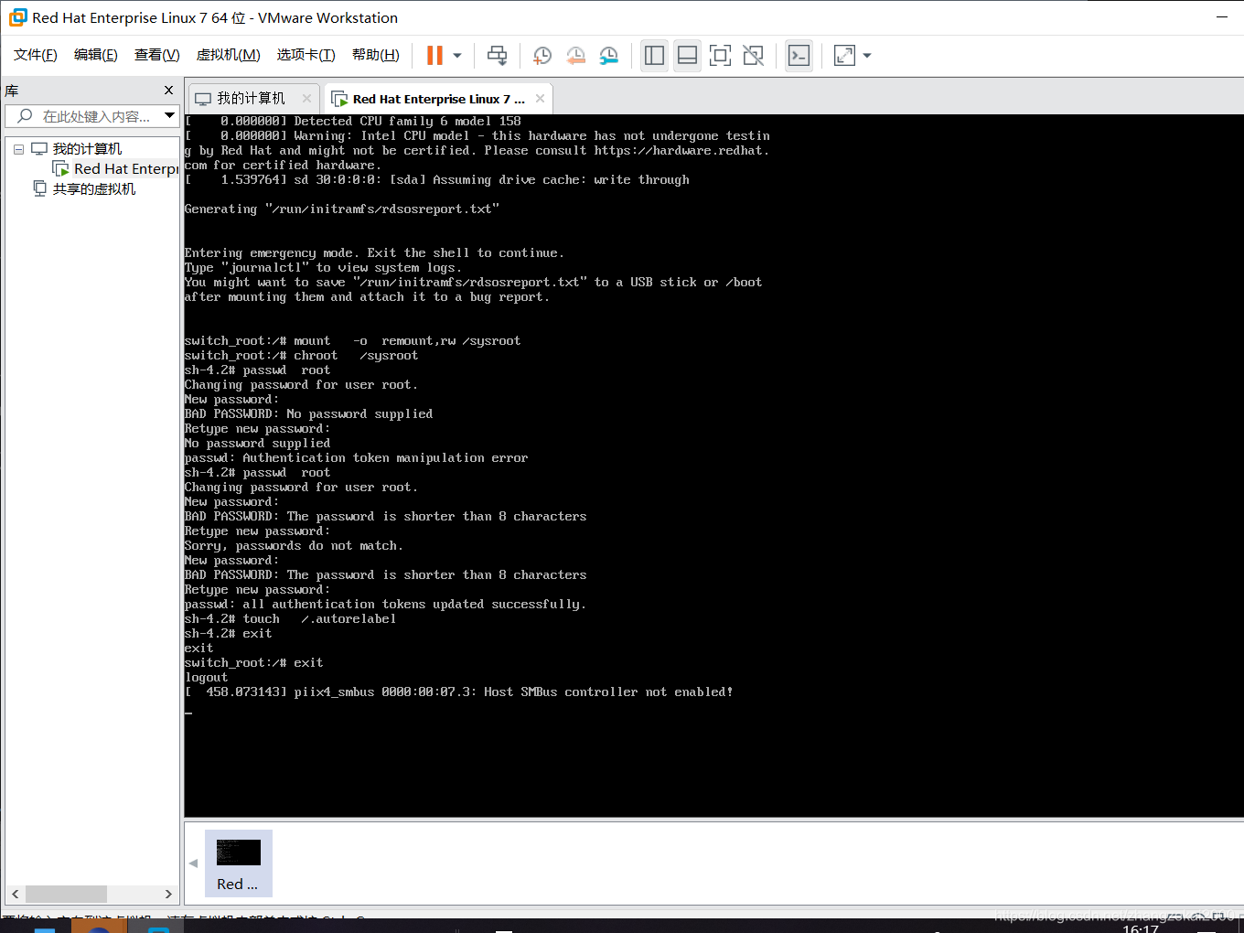Click inside the VM console screen
Screen dimensions: 1244x933
tap(713, 466)
